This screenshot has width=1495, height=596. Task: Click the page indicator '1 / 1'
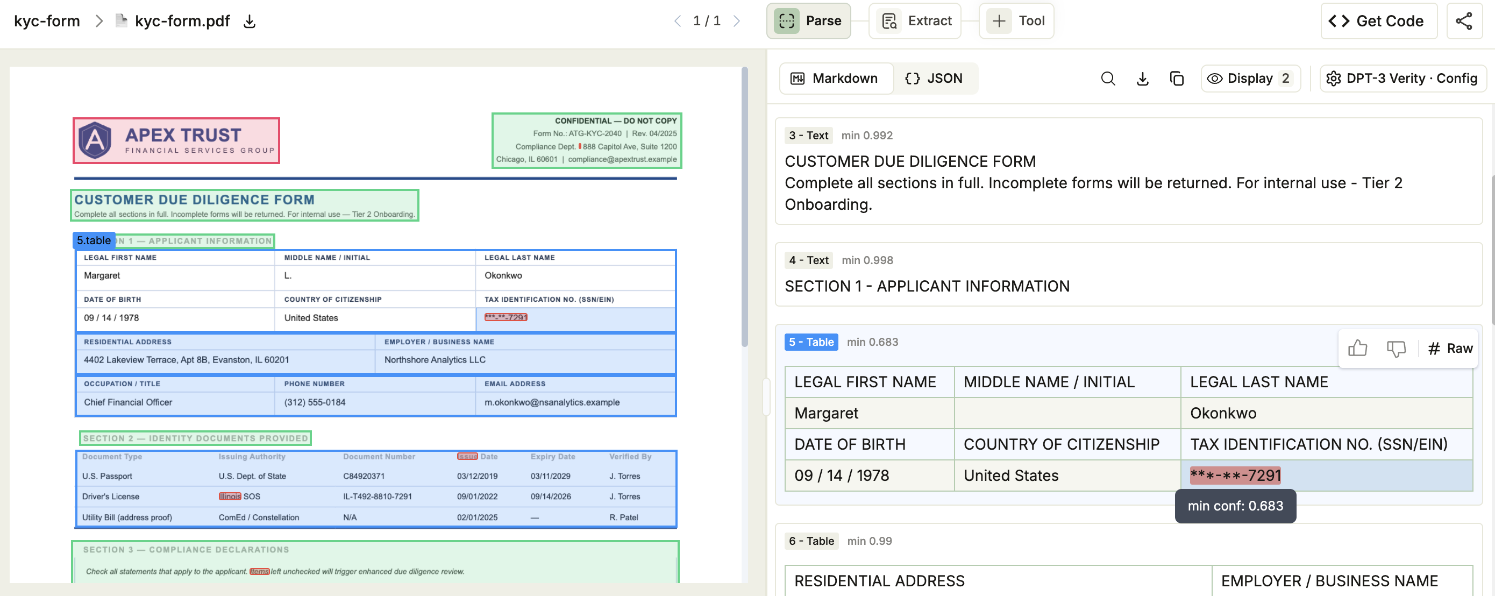pyautogui.click(x=706, y=22)
